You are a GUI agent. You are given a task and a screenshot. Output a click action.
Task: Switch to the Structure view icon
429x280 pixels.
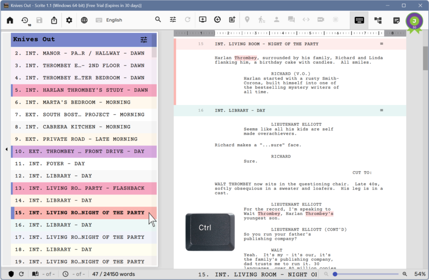(x=377, y=20)
